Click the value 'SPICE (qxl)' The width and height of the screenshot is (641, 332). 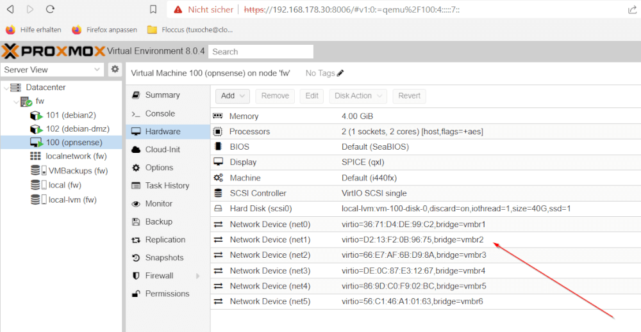tap(363, 162)
